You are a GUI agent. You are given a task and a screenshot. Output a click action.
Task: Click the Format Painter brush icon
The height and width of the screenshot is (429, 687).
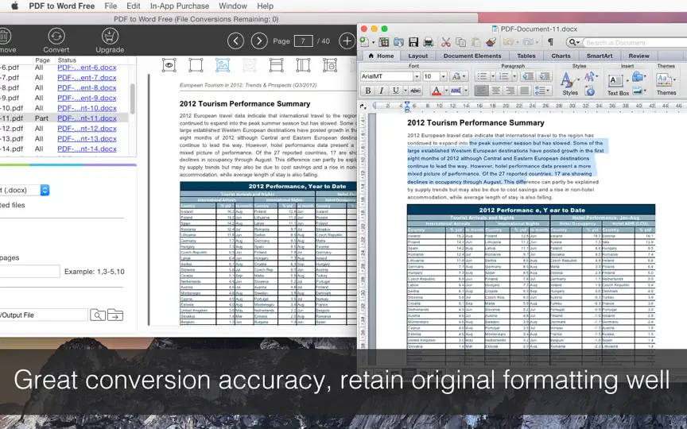[491, 42]
